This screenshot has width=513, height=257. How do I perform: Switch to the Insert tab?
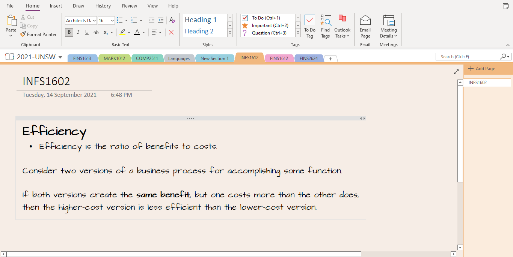[x=56, y=6]
